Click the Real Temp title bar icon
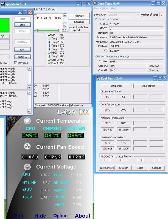This screenshot has height=219, width=168. [98, 78]
